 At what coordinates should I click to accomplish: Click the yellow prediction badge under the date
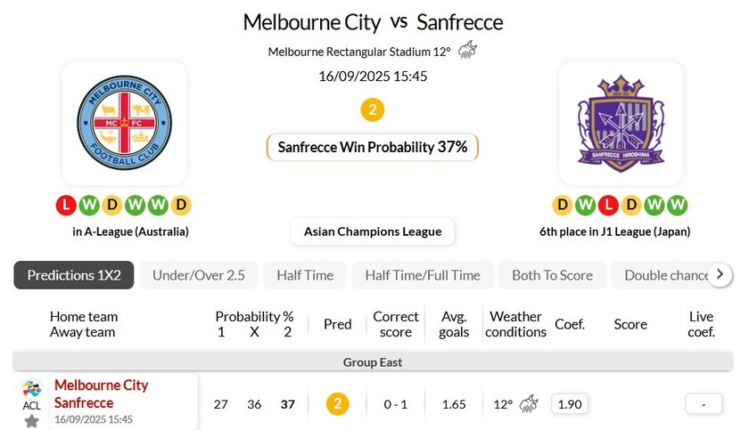pos(373,110)
